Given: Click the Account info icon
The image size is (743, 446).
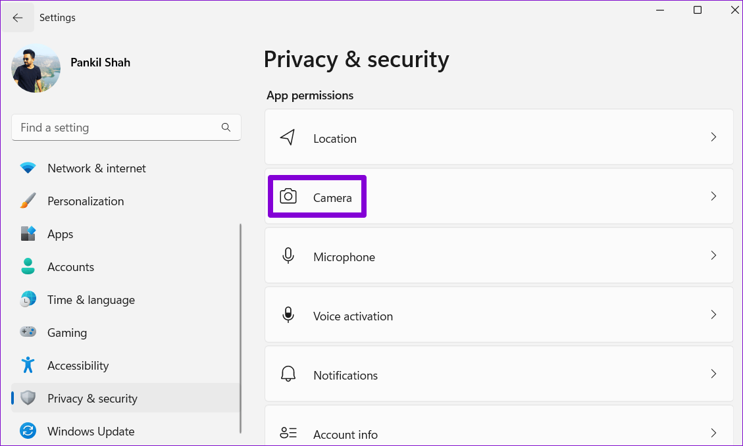Looking at the screenshot, I should click(x=288, y=434).
